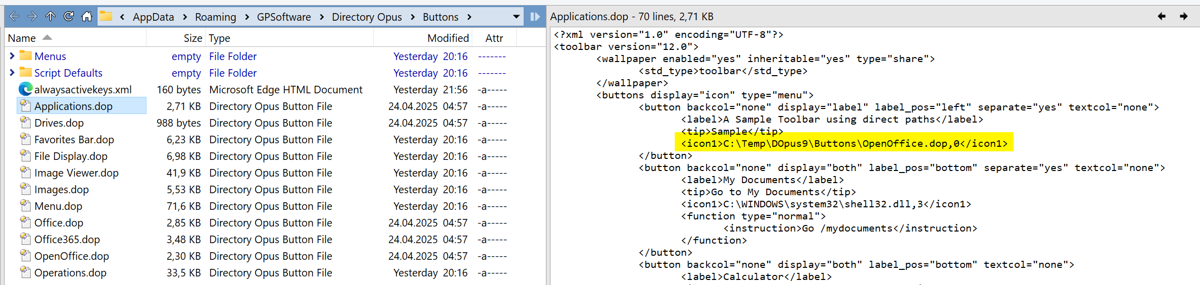Click the Forward navigation arrow
This screenshot has width=1200, height=285.
pos(32,17)
